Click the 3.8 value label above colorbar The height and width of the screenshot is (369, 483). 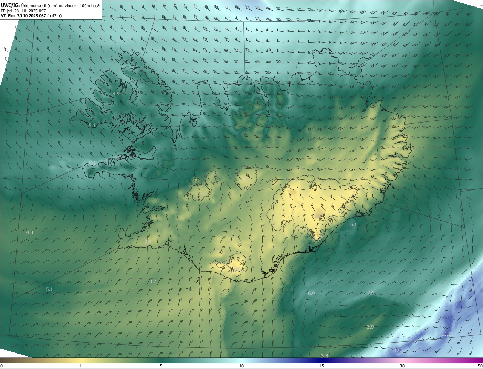[325, 356]
